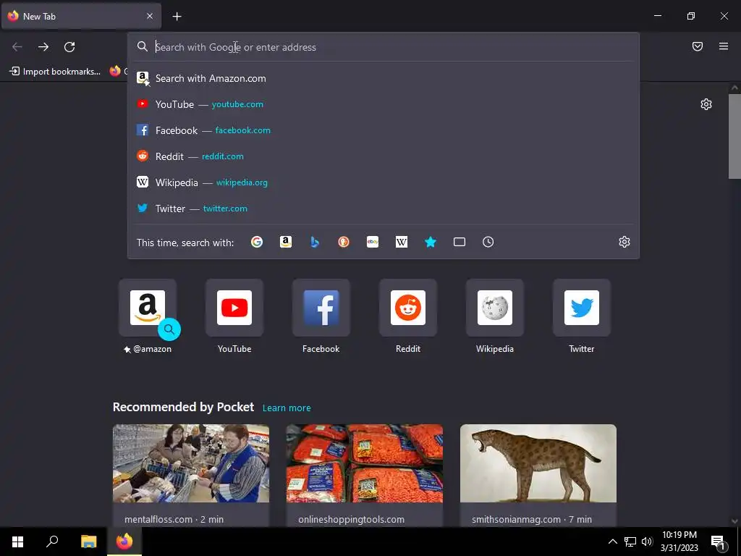Reload the current page

tap(69, 47)
